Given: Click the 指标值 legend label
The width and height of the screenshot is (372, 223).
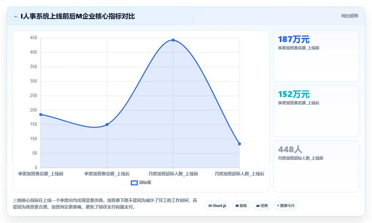Looking at the screenshot, I should point(145,183).
